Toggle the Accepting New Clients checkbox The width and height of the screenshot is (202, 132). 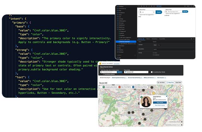(x=151, y=72)
